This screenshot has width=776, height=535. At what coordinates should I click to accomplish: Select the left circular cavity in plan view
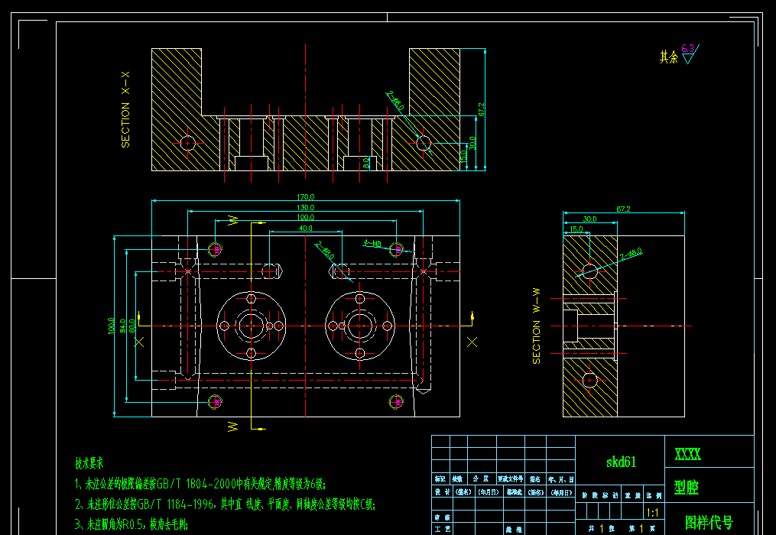click(251, 326)
